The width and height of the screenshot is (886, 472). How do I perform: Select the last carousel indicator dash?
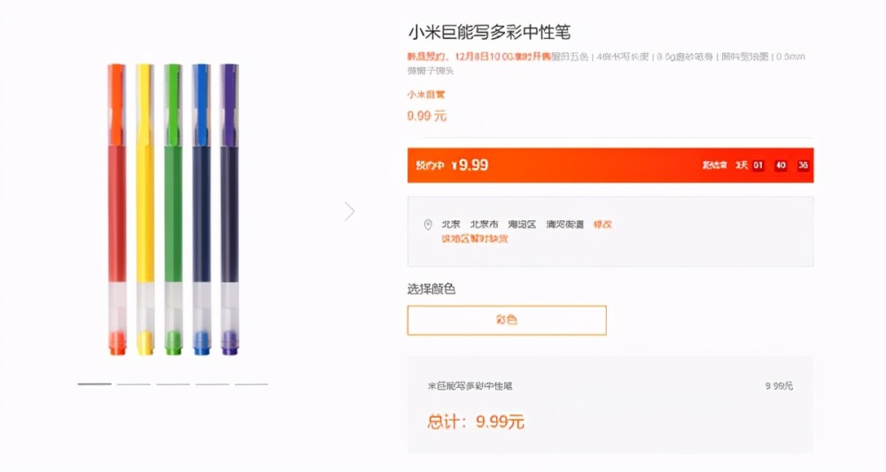pos(252,384)
